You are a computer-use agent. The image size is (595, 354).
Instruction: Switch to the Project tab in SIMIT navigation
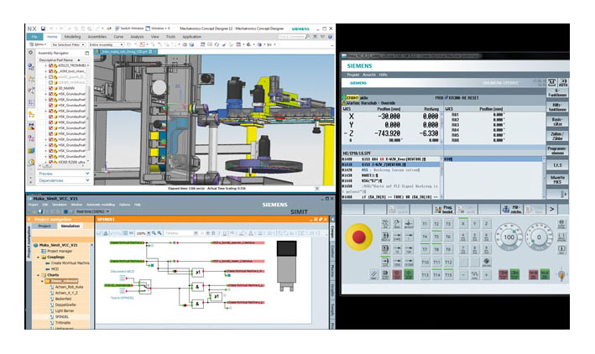coord(44,226)
